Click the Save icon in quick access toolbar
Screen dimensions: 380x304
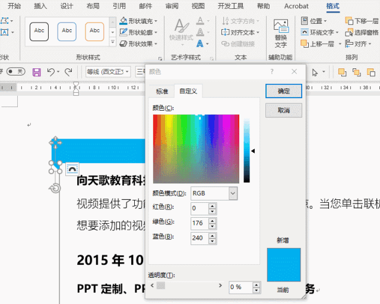click(37, 72)
